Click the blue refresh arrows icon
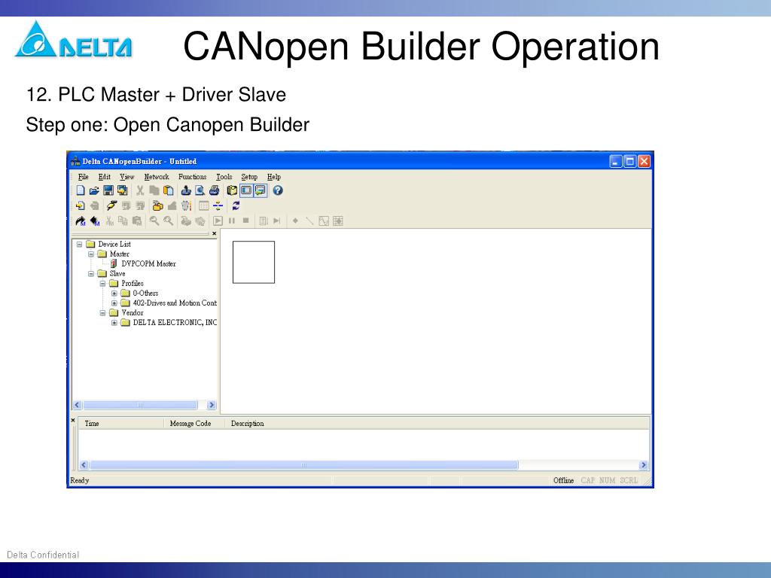Screen dimensions: 771x578 [x=236, y=206]
